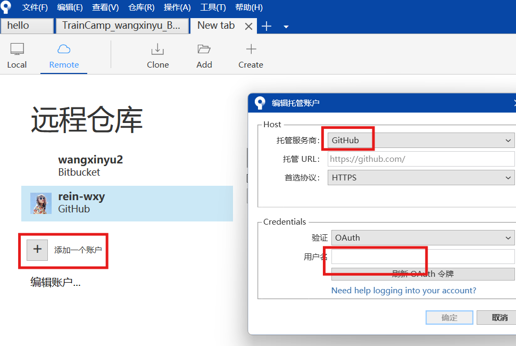Open the 操作(A) menu
The height and width of the screenshot is (346, 516).
(x=177, y=7)
